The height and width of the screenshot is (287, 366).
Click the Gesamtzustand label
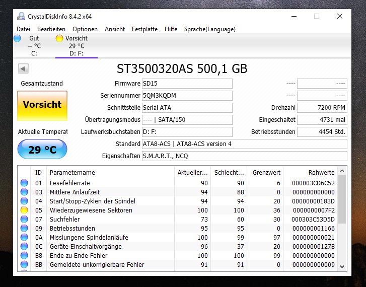click(42, 84)
